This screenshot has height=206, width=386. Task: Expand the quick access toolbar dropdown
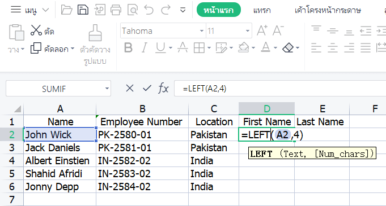[183, 10]
